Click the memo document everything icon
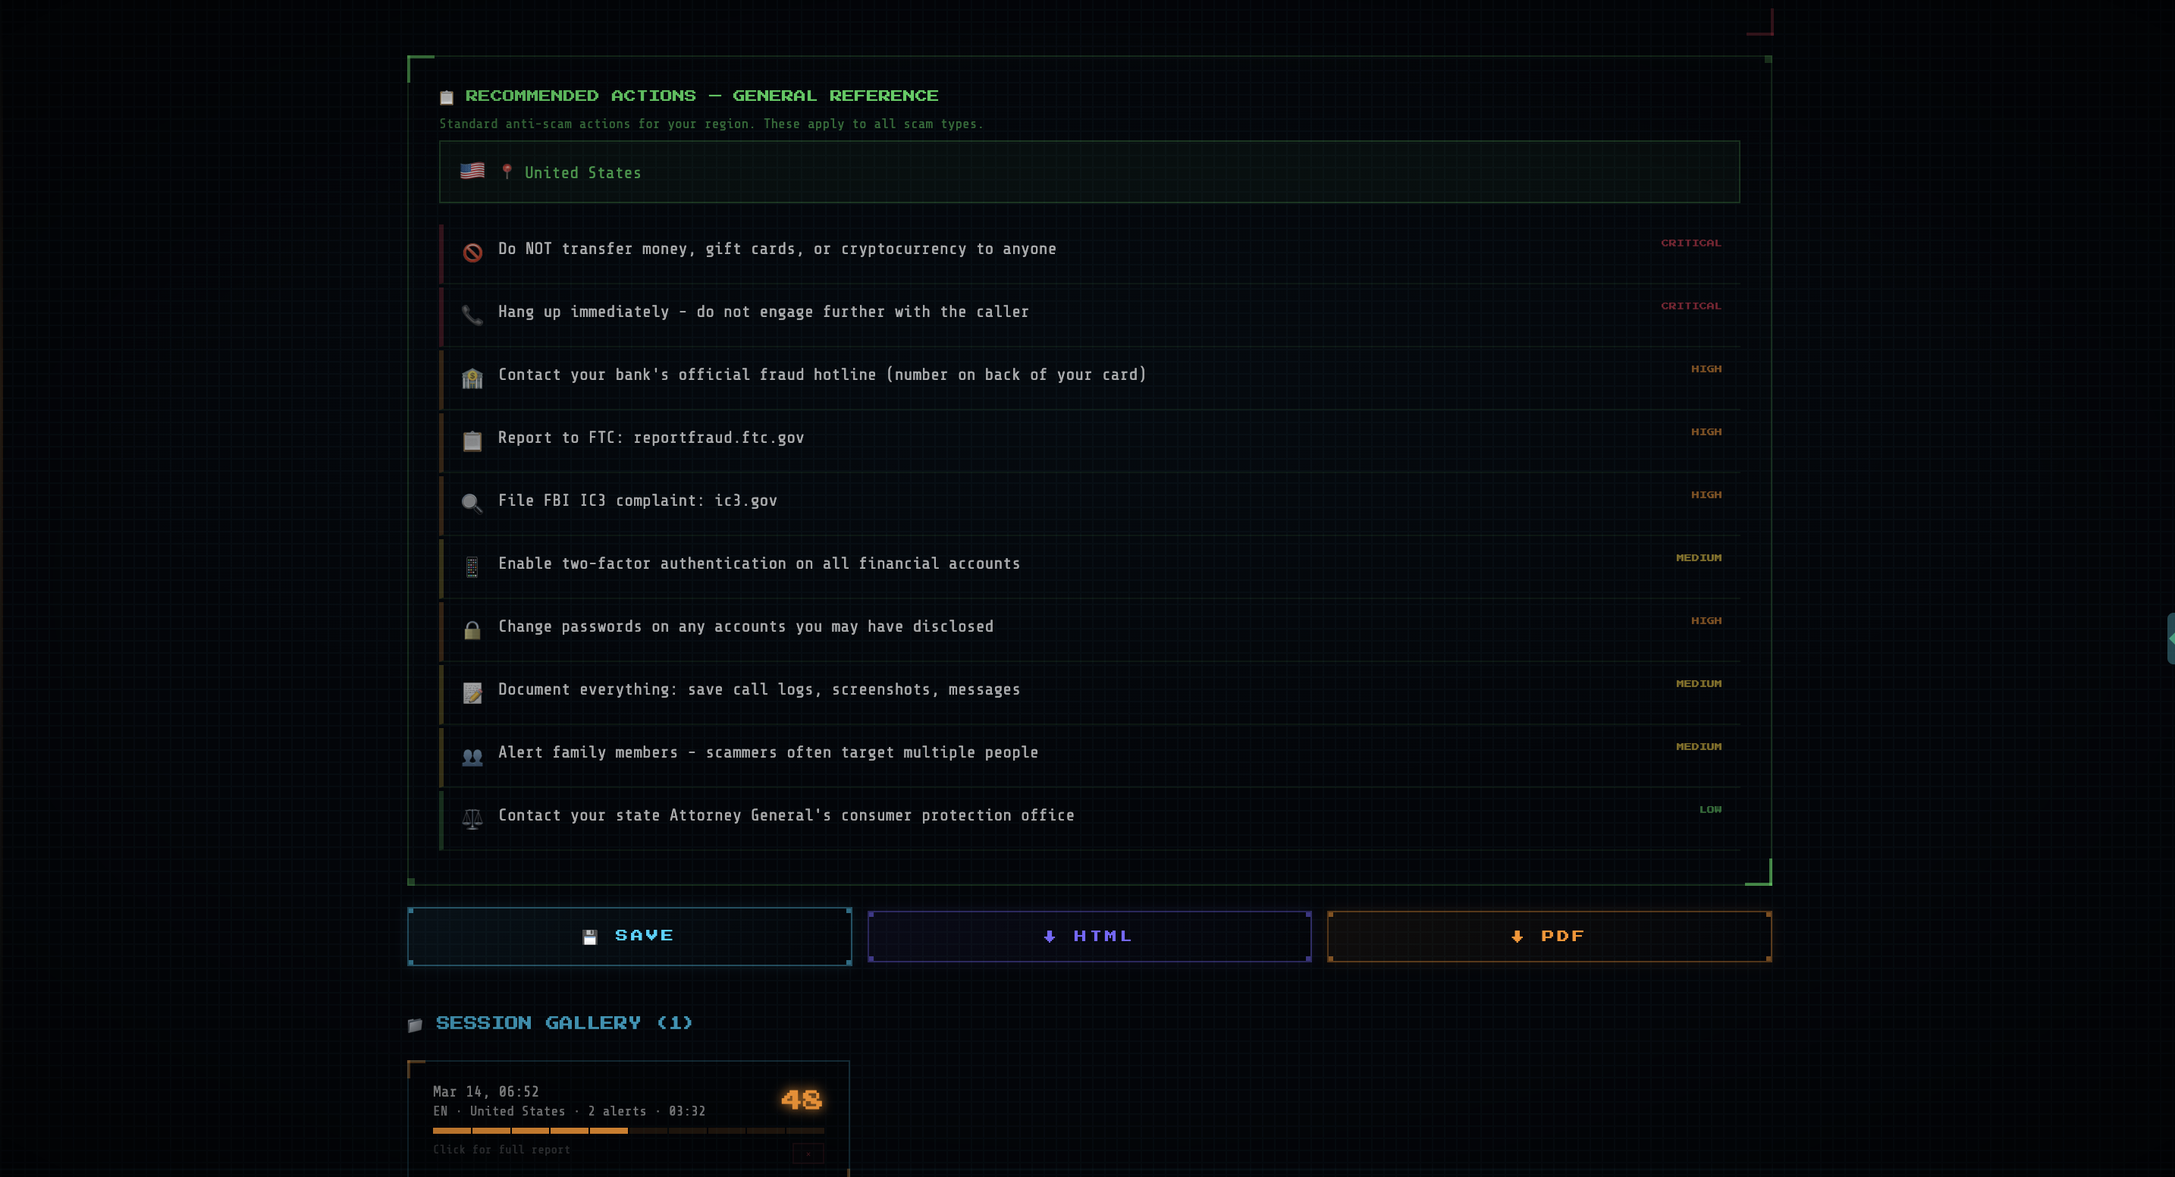The width and height of the screenshot is (2175, 1177). tap(472, 693)
